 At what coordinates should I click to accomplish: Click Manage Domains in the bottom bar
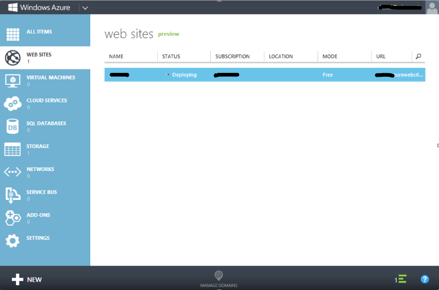[x=219, y=279]
